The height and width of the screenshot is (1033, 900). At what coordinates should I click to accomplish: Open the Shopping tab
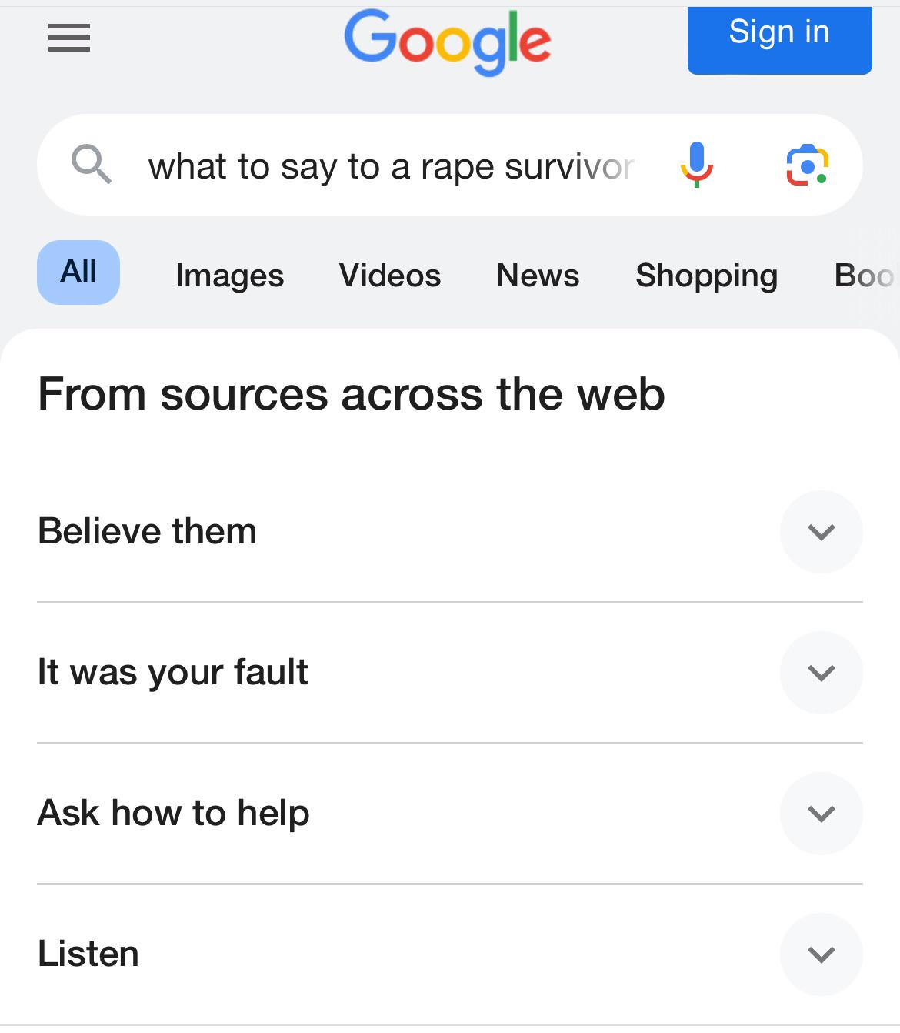pyautogui.click(x=706, y=276)
